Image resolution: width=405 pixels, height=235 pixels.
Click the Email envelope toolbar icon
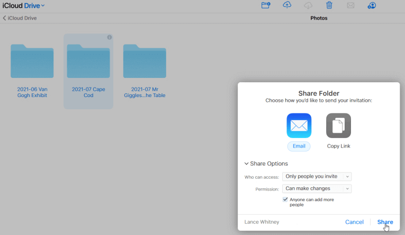(x=350, y=5)
